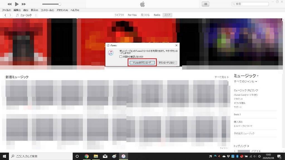
Task: Open the speaker volume tray icon
Action: click(255, 156)
